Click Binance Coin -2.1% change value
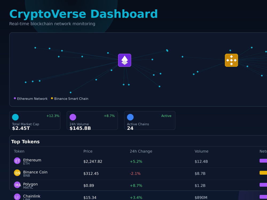 pos(135,174)
